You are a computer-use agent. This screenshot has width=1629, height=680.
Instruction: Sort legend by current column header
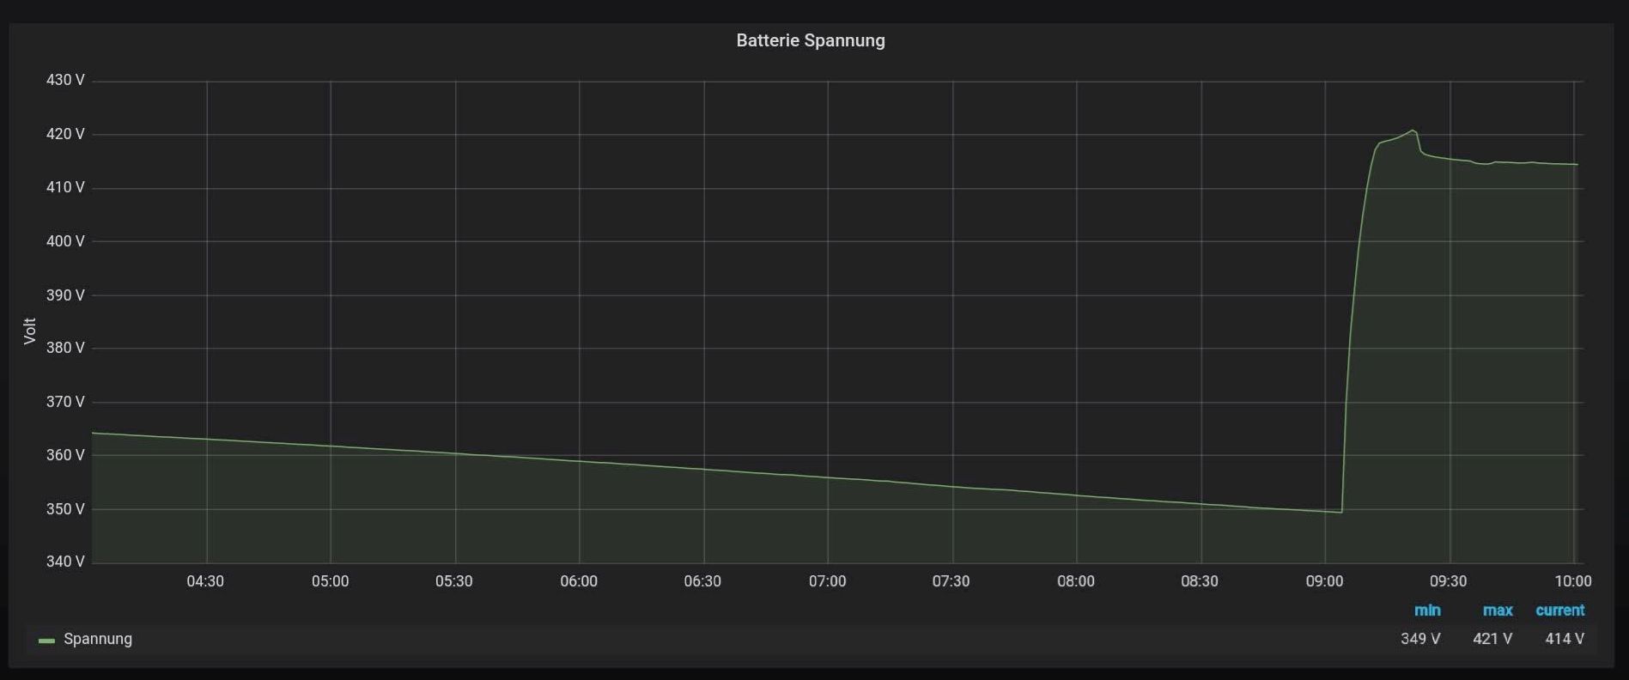tap(1560, 610)
